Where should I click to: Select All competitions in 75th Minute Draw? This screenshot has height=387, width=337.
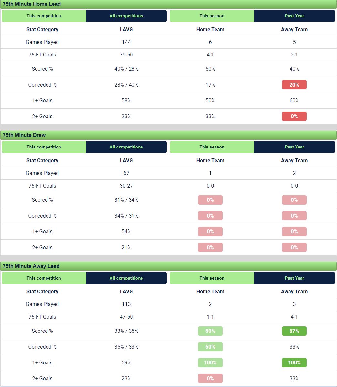coord(126,147)
